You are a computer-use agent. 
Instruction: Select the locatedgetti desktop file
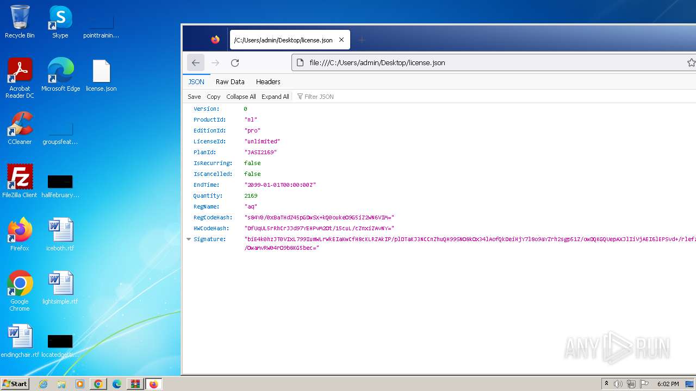click(60, 345)
